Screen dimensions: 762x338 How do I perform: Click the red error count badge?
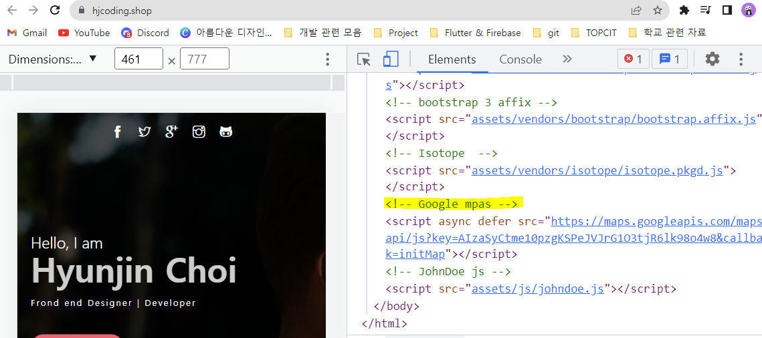(634, 59)
